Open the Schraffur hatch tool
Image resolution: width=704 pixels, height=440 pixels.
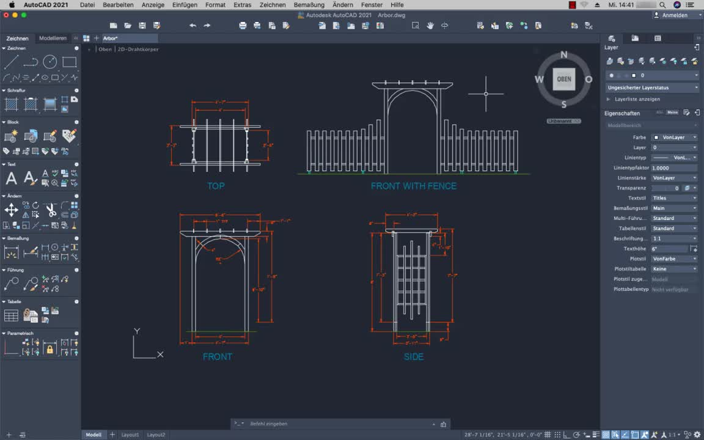pos(11,104)
